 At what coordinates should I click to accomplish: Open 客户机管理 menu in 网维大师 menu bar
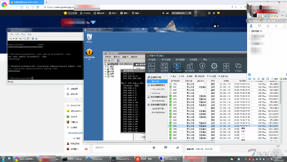pos(166,59)
